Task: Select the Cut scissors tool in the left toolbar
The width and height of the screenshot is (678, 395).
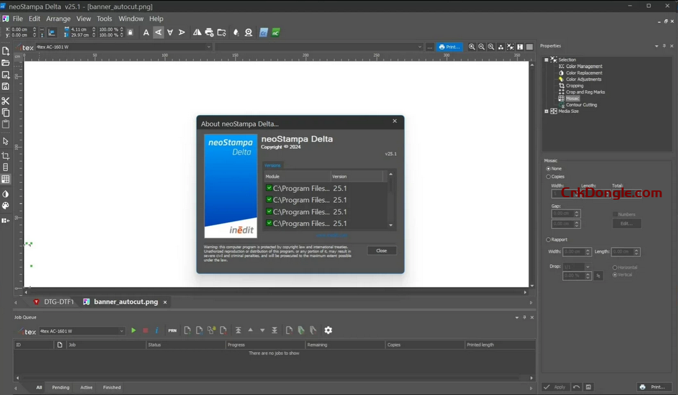Action: pos(6,101)
